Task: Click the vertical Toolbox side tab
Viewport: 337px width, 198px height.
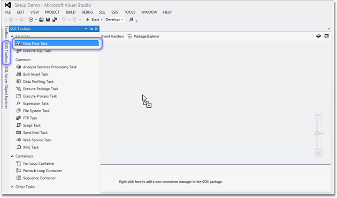Action: (7, 32)
